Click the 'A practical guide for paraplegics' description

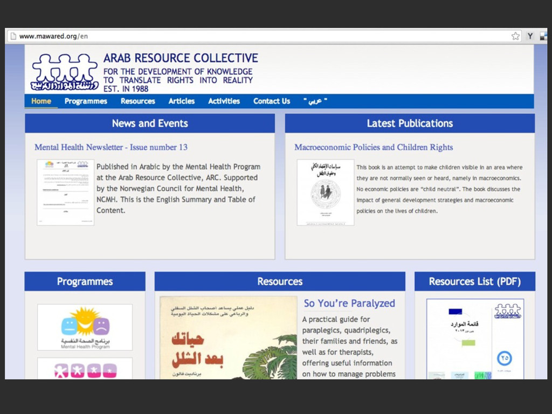349,347
